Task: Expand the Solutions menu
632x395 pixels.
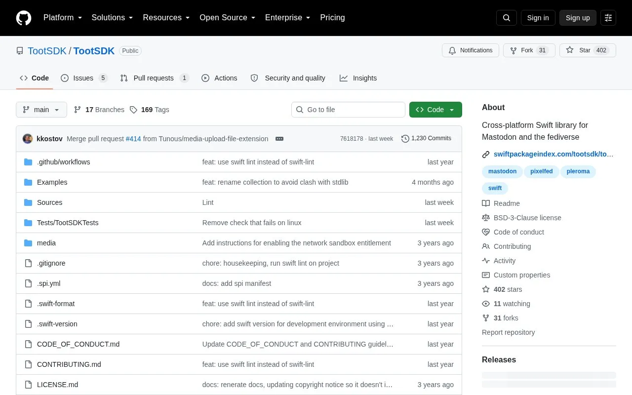Action: click(113, 18)
